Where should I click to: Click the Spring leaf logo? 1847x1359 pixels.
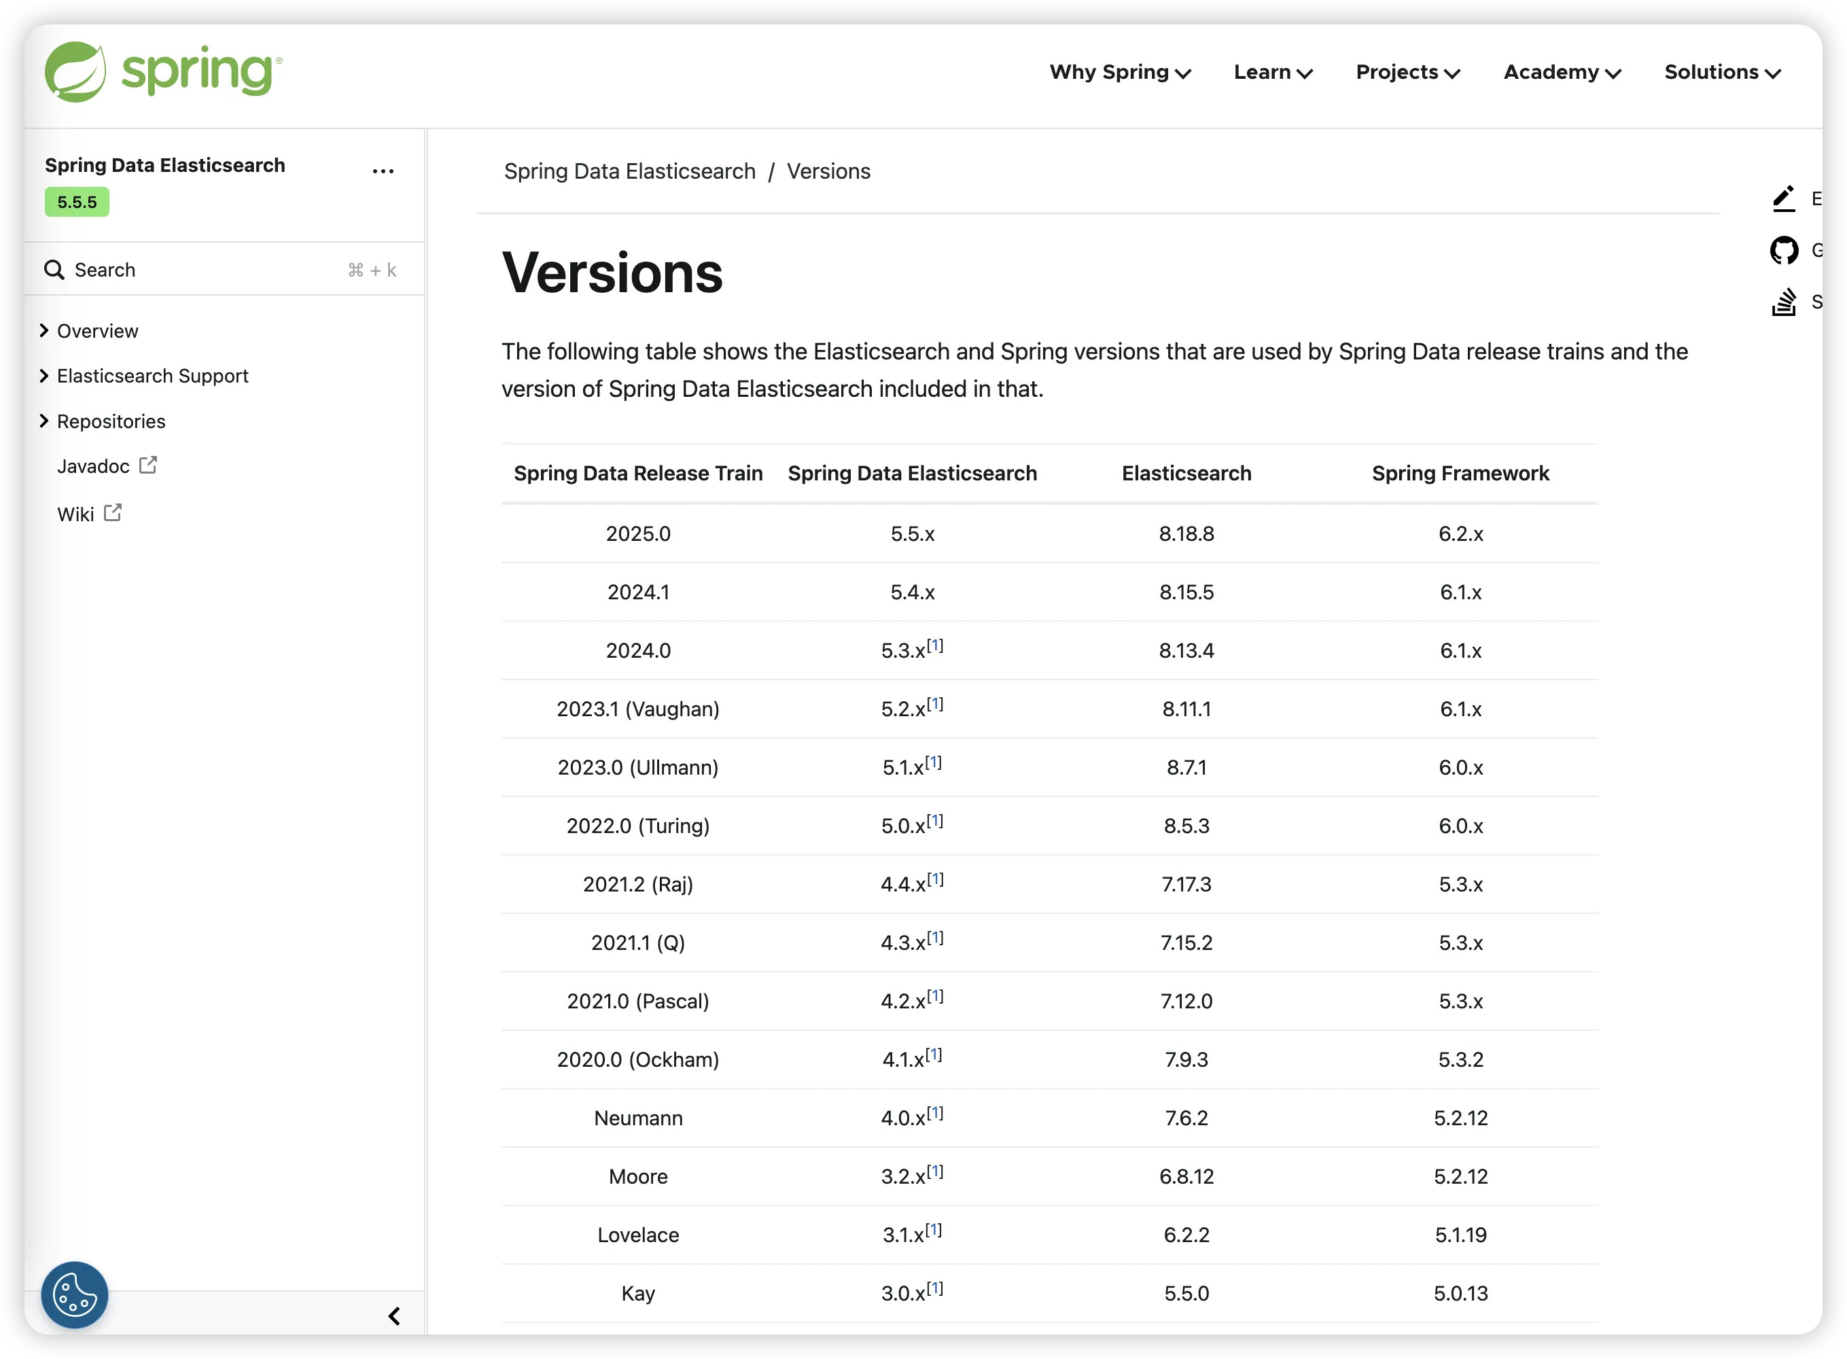click(75, 71)
